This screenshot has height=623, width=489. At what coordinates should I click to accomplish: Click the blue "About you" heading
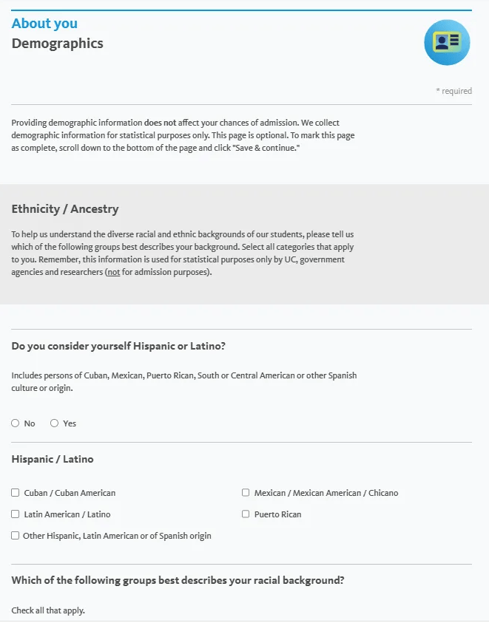[x=44, y=24]
